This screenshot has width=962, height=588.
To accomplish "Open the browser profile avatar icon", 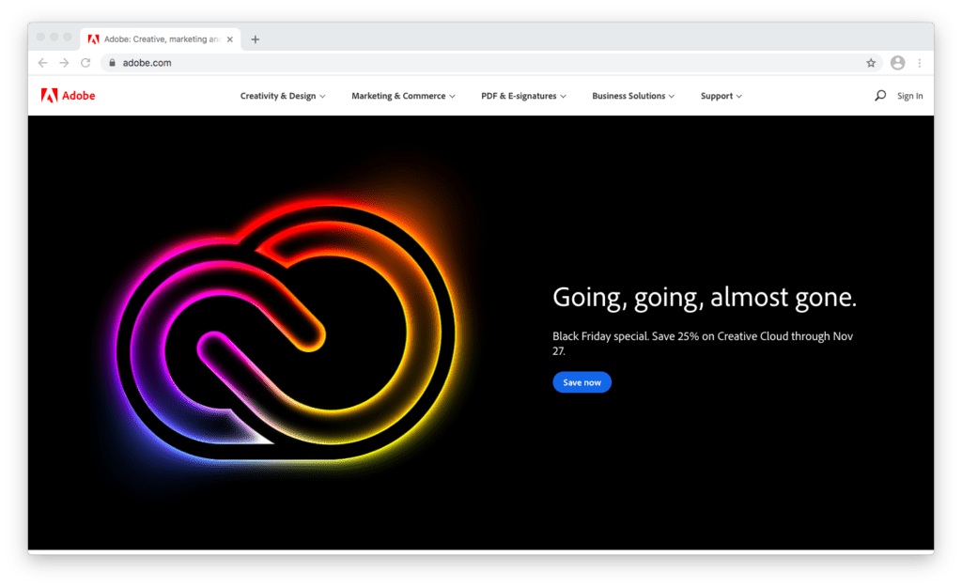I will point(897,63).
